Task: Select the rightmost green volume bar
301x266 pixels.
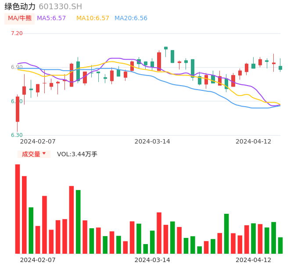Action: point(280,245)
